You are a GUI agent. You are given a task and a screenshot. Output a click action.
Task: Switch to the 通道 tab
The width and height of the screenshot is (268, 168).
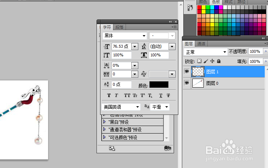click(201, 44)
